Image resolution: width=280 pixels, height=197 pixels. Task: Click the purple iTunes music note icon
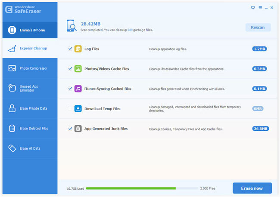(x=78, y=89)
